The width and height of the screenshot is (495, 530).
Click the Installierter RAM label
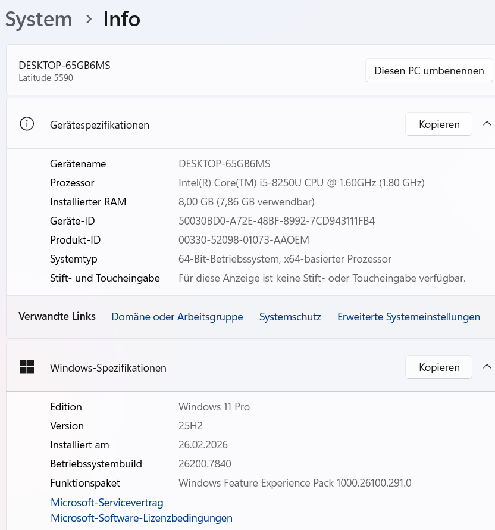(x=88, y=202)
